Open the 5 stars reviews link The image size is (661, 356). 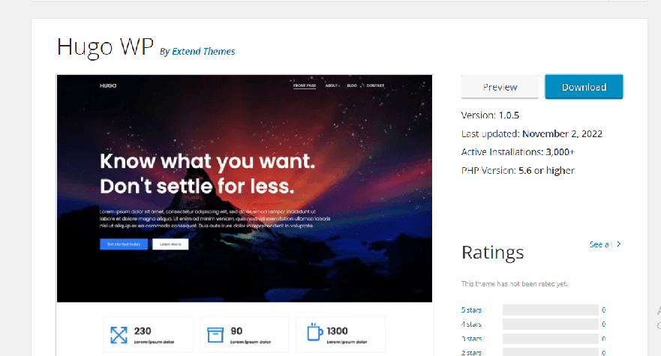tap(471, 310)
